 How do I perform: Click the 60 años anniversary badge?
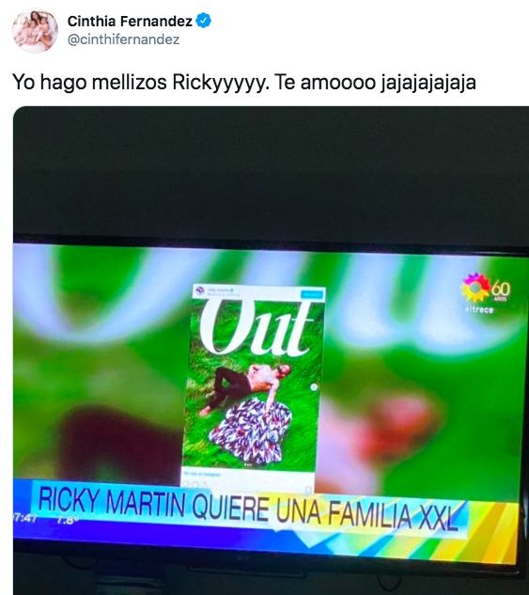502,291
